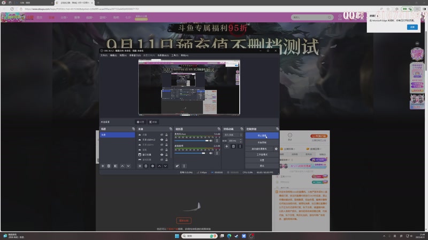Toggle lock on 文本 (GDI+) 2 source
Viewport: 428px width, 240px height.
[166, 140]
